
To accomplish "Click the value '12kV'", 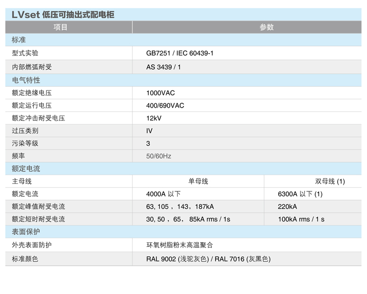I will coord(154,118).
